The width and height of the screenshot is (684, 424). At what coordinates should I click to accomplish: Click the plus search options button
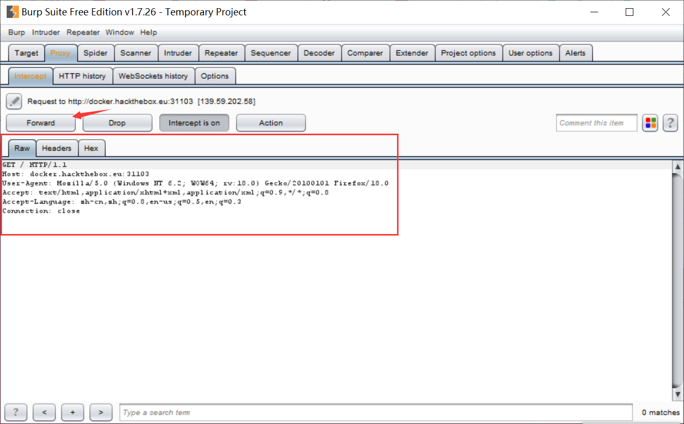pos(73,412)
